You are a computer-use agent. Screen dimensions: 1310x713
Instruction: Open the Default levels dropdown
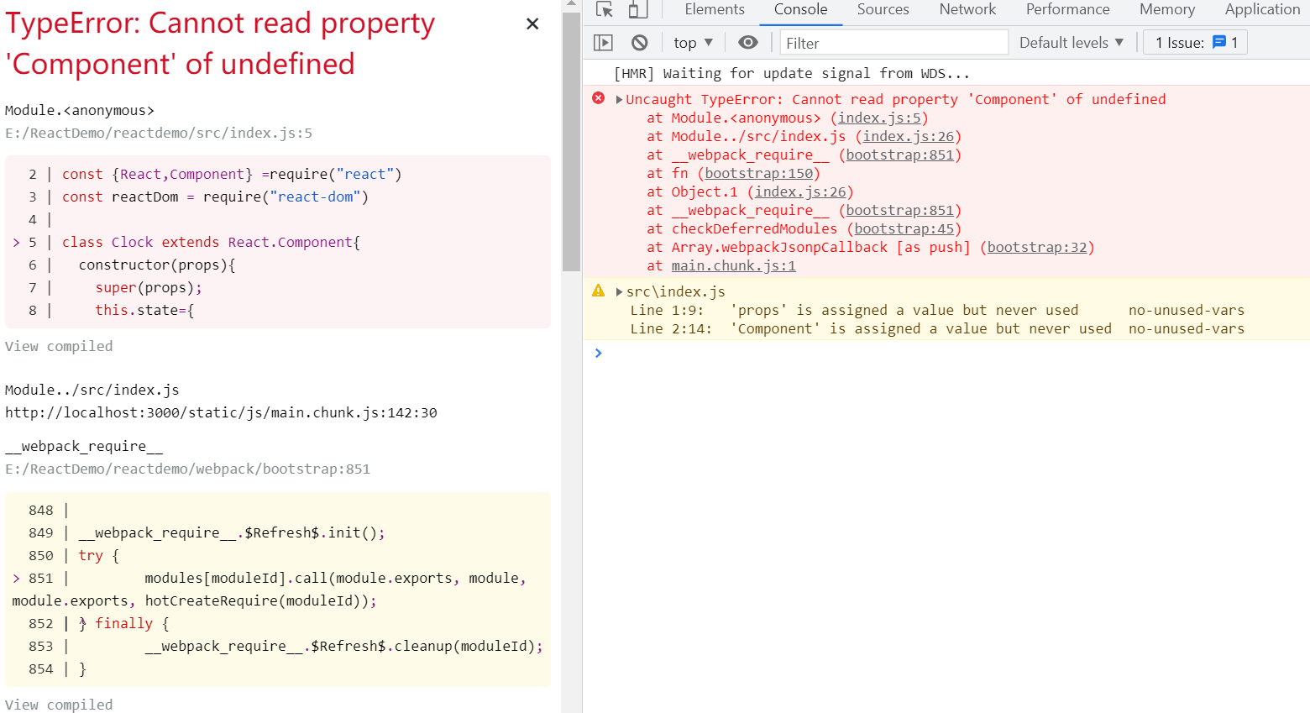click(1072, 43)
